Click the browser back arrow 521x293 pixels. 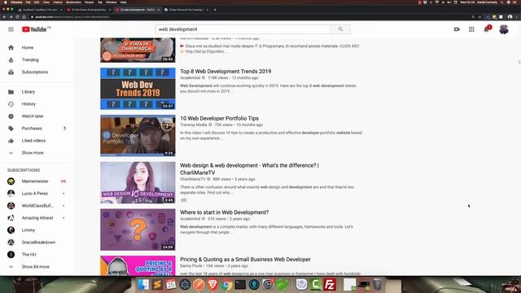pyautogui.click(x=4, y=16)
